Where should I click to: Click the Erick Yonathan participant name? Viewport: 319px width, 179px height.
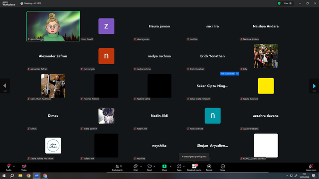click(213, 56)
